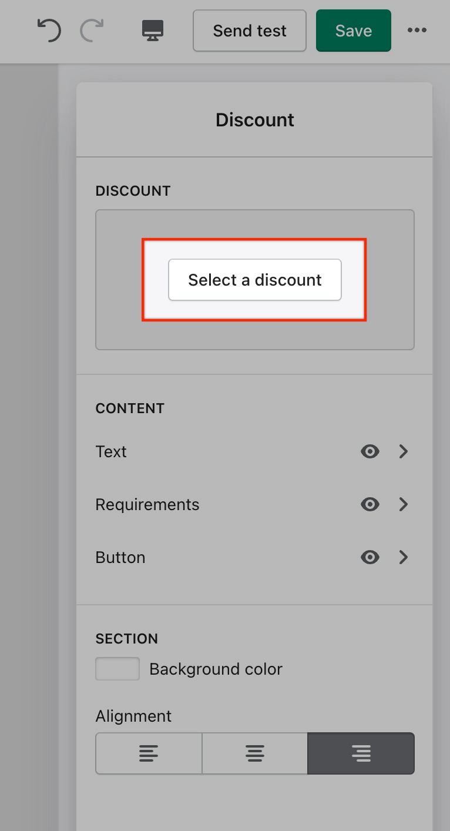Viewport: 450px width, 831px height.
Task: Open the Background color swatch
Action: pos(117,669)
